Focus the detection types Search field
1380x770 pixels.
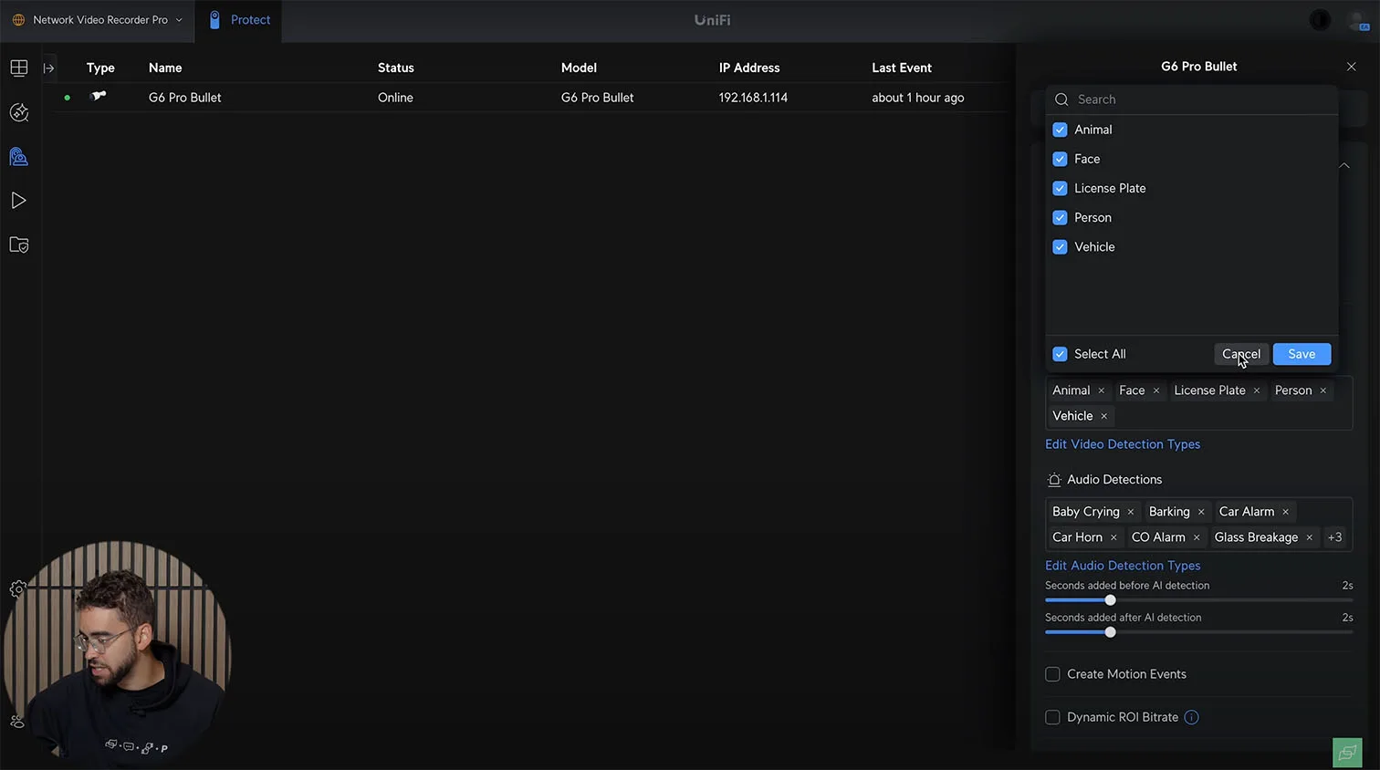1192,99
